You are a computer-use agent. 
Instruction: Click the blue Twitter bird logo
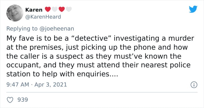click(193, 9)
